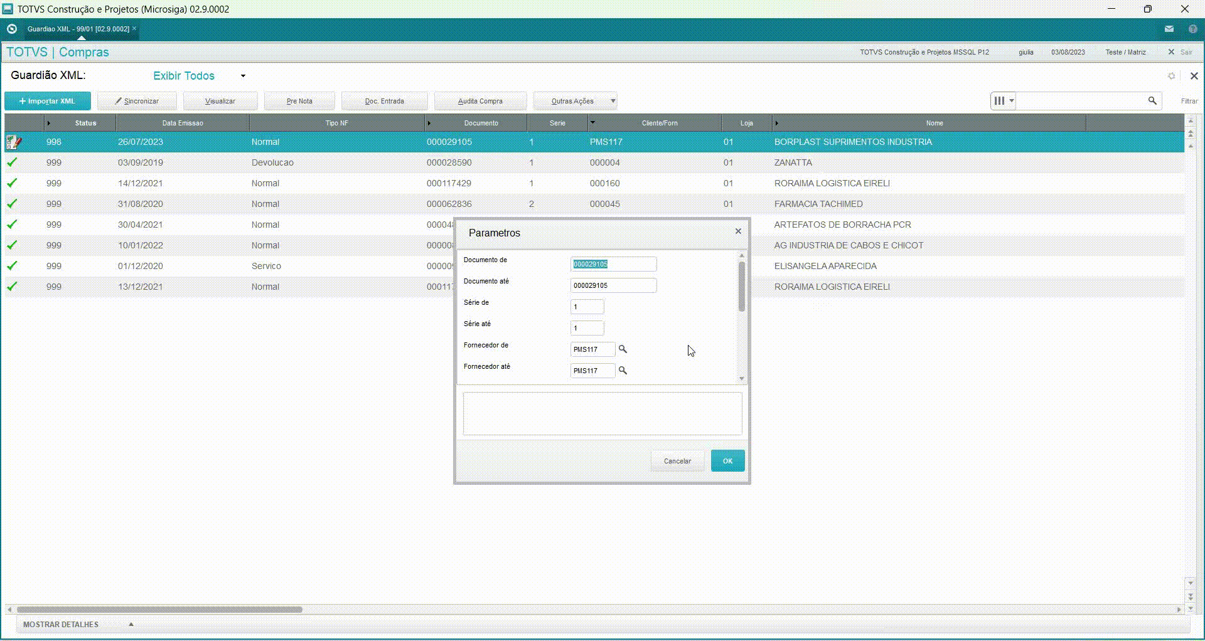Click the Nome column sort arrow

click(776, 123)
